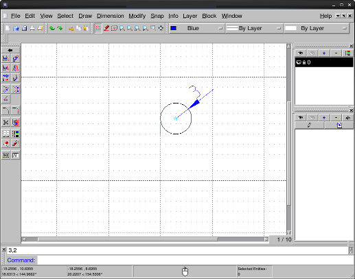Select the scissors Divide tool
This screenshot has width=355, height=279.
(x=5, y=123)
